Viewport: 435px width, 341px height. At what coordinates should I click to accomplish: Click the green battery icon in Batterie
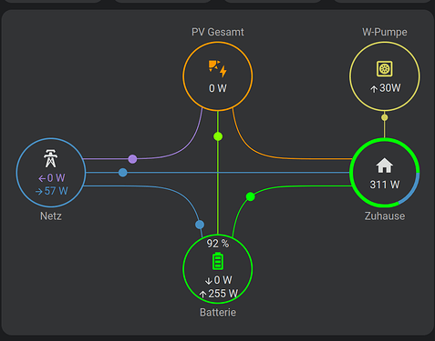tap(218, 261)
